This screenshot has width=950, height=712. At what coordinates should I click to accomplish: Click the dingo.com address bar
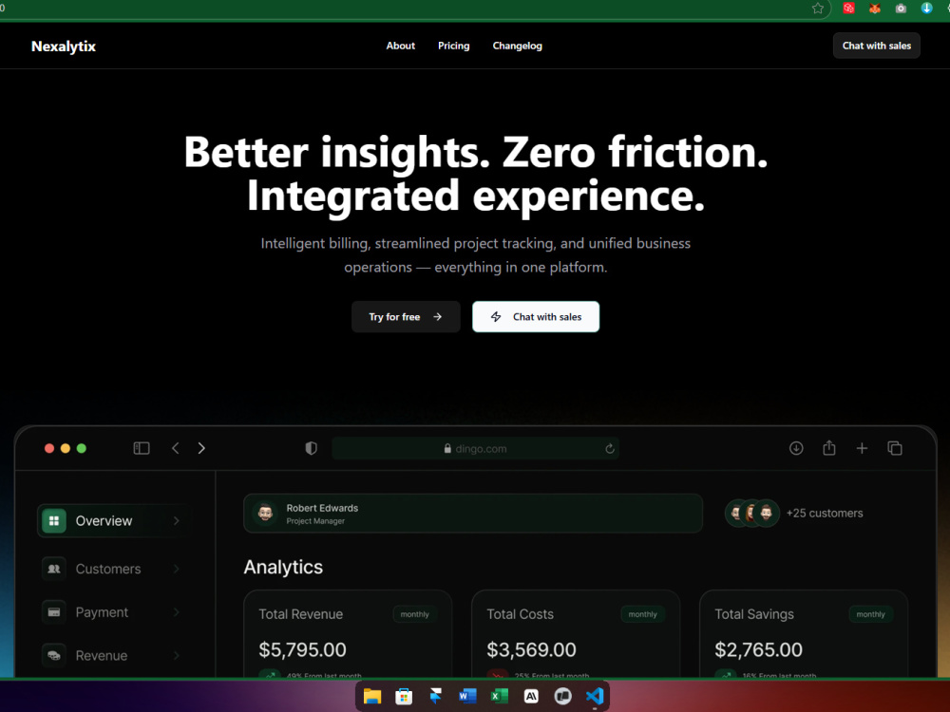tap(476, 449)
